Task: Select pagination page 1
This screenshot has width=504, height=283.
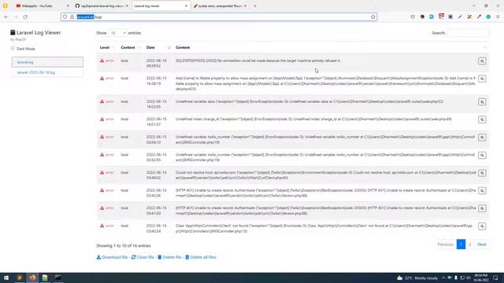Action: (x=461, y=244)
